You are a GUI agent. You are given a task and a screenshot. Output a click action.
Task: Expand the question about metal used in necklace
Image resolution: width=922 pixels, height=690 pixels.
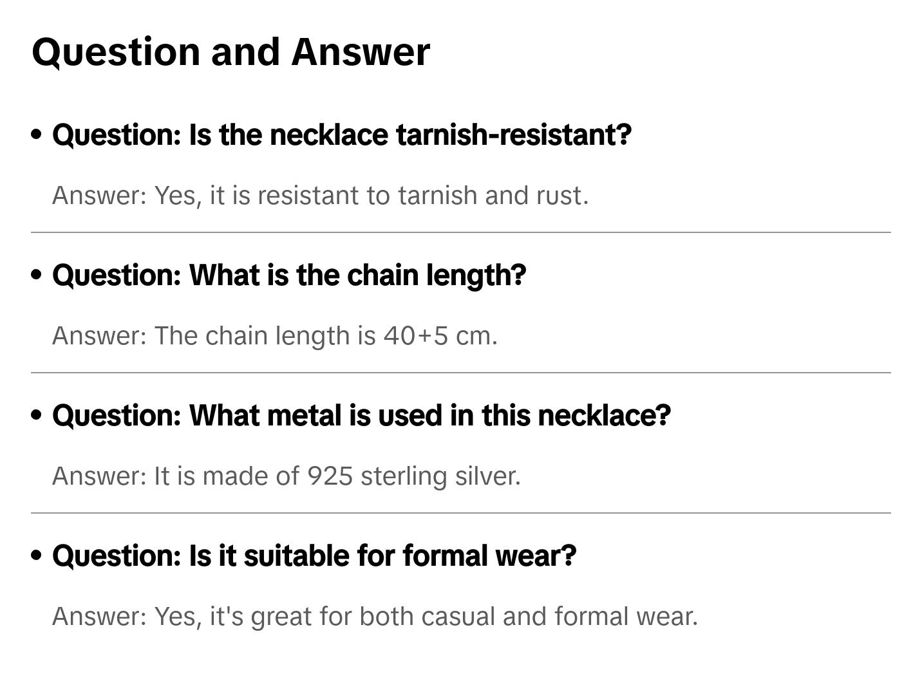pos(361,416)
